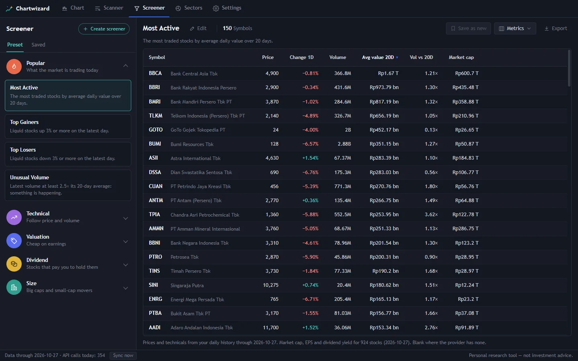Click the GOTO symbol in the table

coord(156,130)
